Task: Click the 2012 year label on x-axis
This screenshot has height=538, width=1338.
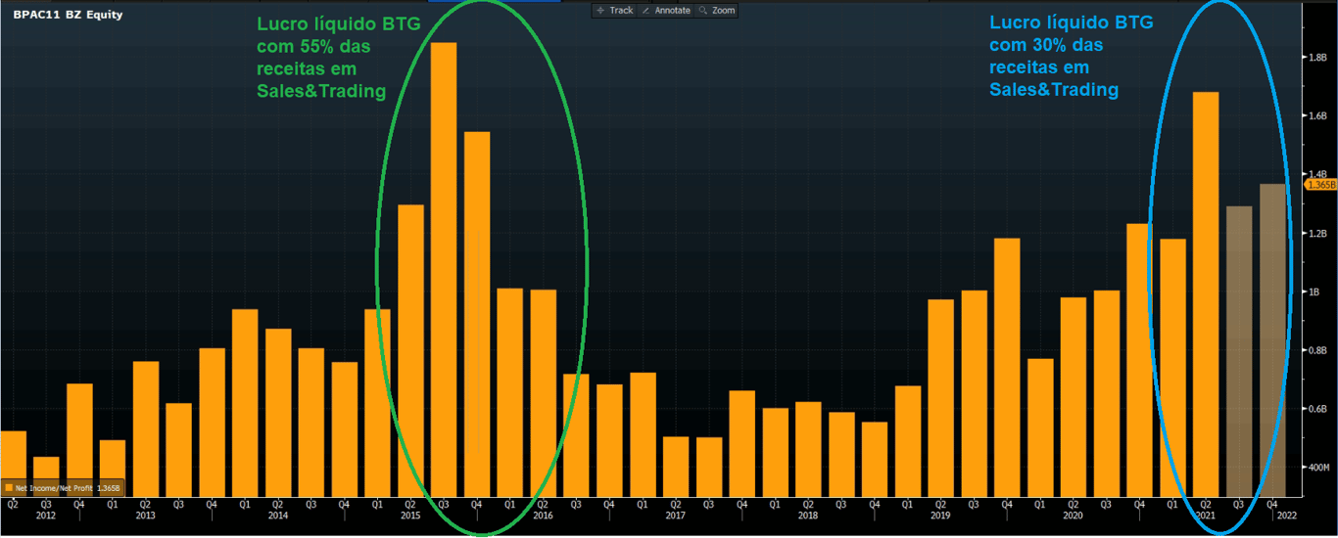Action: click(45, 516)
